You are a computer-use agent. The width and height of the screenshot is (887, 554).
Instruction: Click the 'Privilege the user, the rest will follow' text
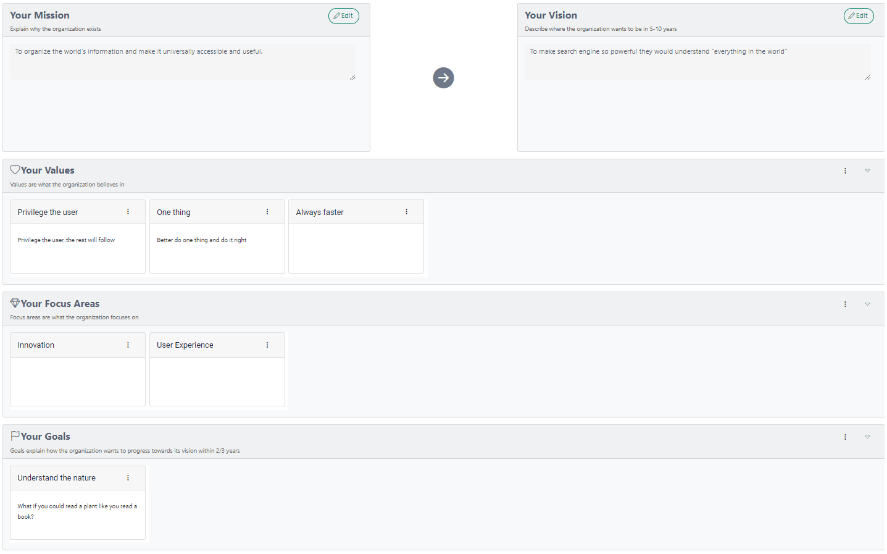[66, 240]
